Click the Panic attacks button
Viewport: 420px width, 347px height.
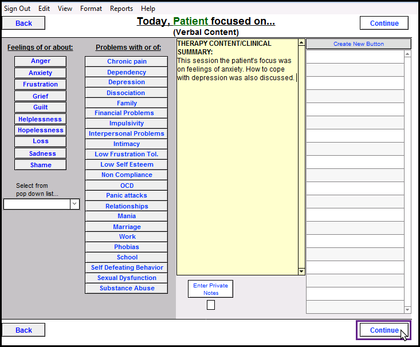click(x=127, y=196)
